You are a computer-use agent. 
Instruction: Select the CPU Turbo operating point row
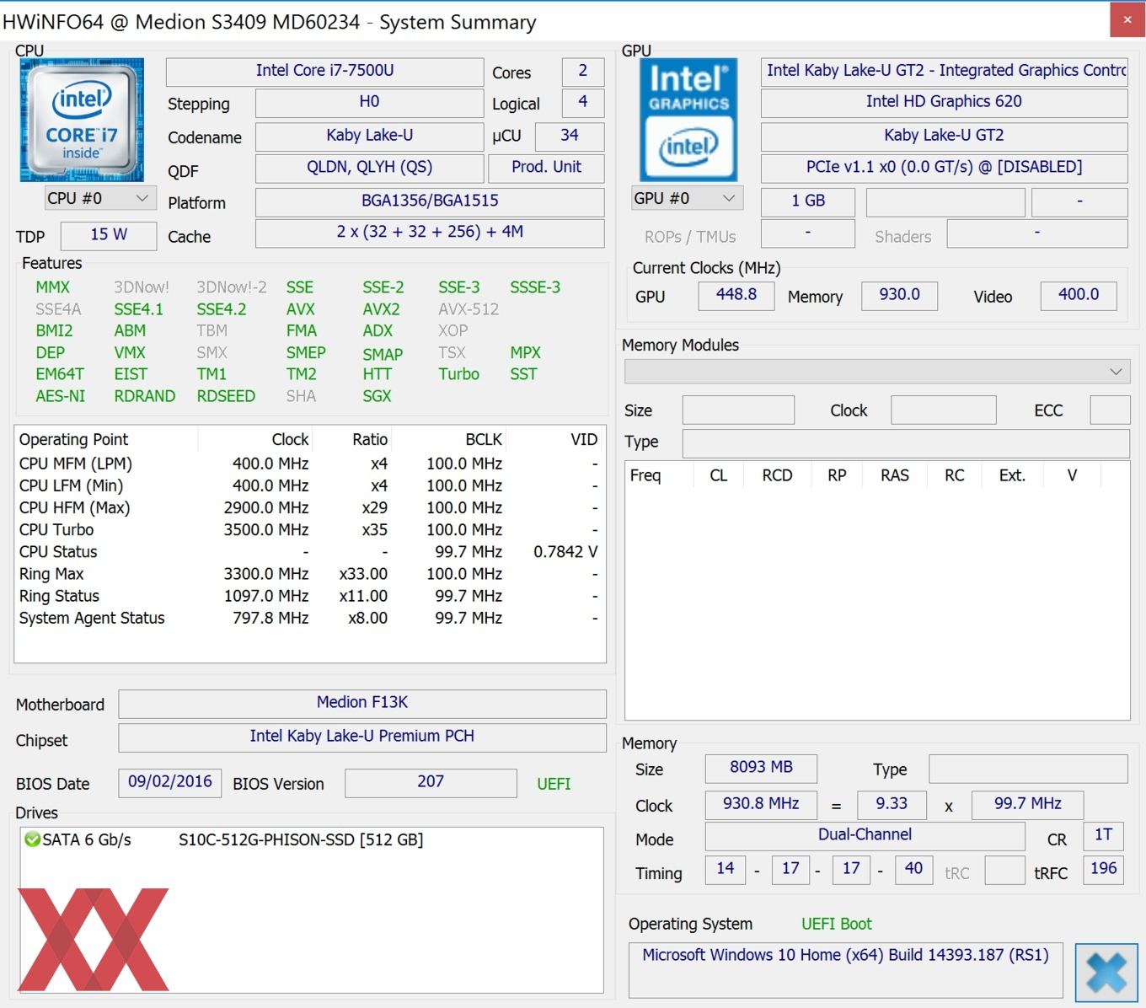pyautogui.click(x=309, y=530)
